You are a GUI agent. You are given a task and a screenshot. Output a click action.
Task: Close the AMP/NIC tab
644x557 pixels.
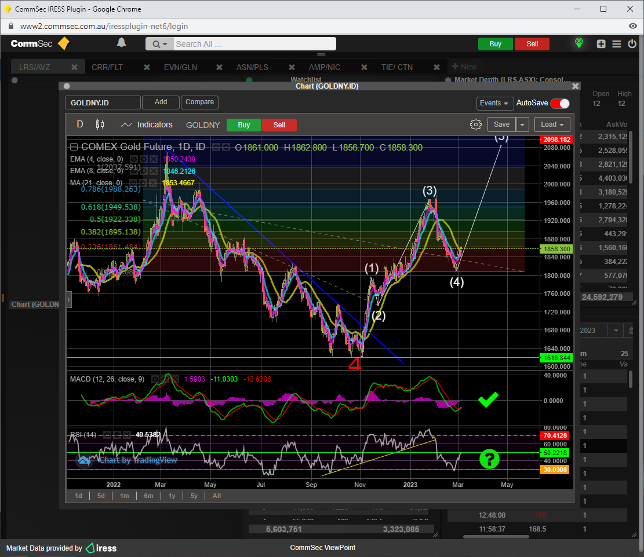tap(364, 67)
